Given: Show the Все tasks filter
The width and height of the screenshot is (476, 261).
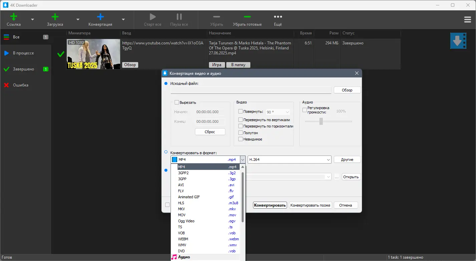Looking at the screenshot, I should coord(25,37).
